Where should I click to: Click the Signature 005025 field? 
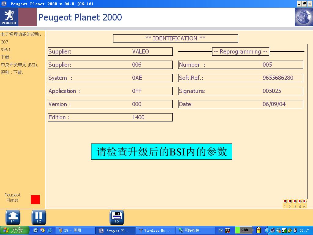coord(241,91)
